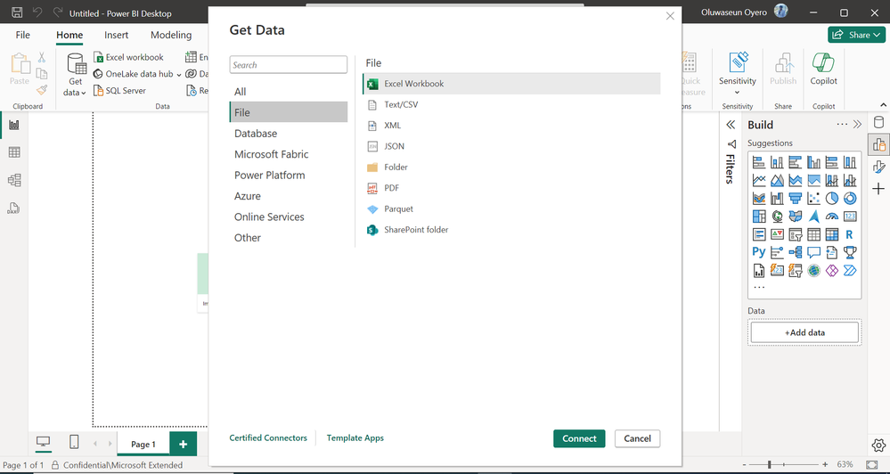890x474 pixels.
Task: Open the Share dropdown button
Action: (856, 35)
